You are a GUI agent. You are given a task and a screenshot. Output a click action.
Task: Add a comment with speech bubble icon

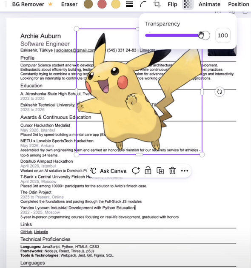pyautogui.click(x=136, y=171)
